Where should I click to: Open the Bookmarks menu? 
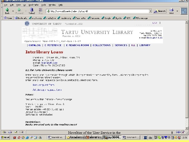tap(34, 5)
